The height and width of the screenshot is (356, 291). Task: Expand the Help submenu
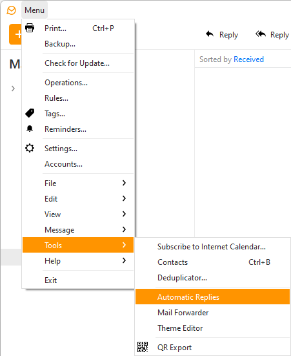pyautogui.click(x=78, y=260)
